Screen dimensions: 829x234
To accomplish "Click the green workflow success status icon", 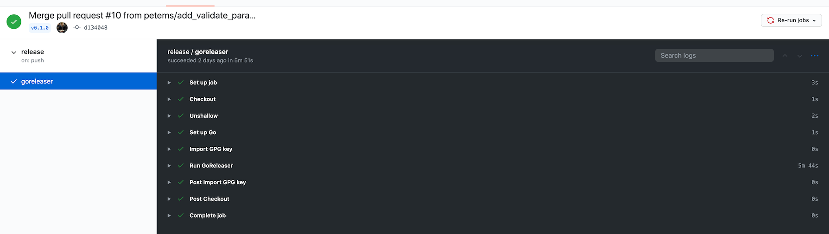I will tap(14, 21).
